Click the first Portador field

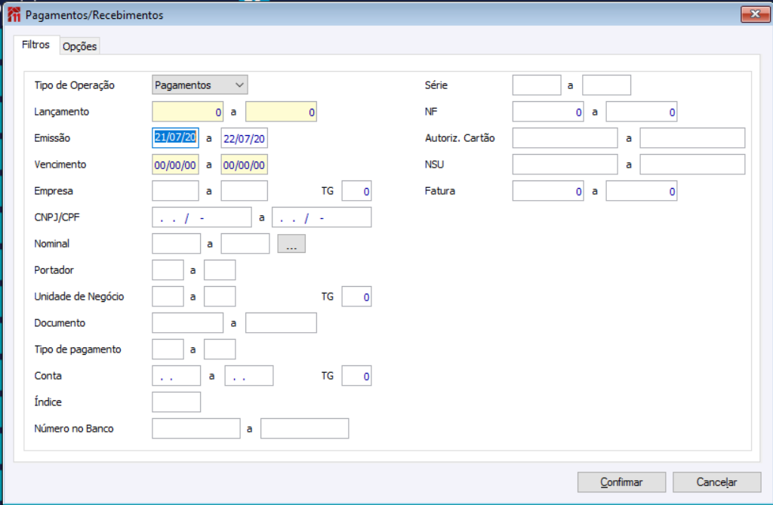(168, 270)
